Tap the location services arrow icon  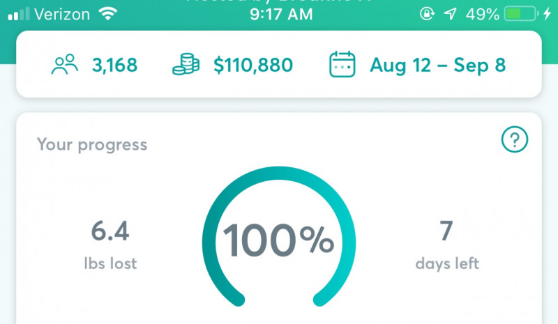(x=450, y=14)
